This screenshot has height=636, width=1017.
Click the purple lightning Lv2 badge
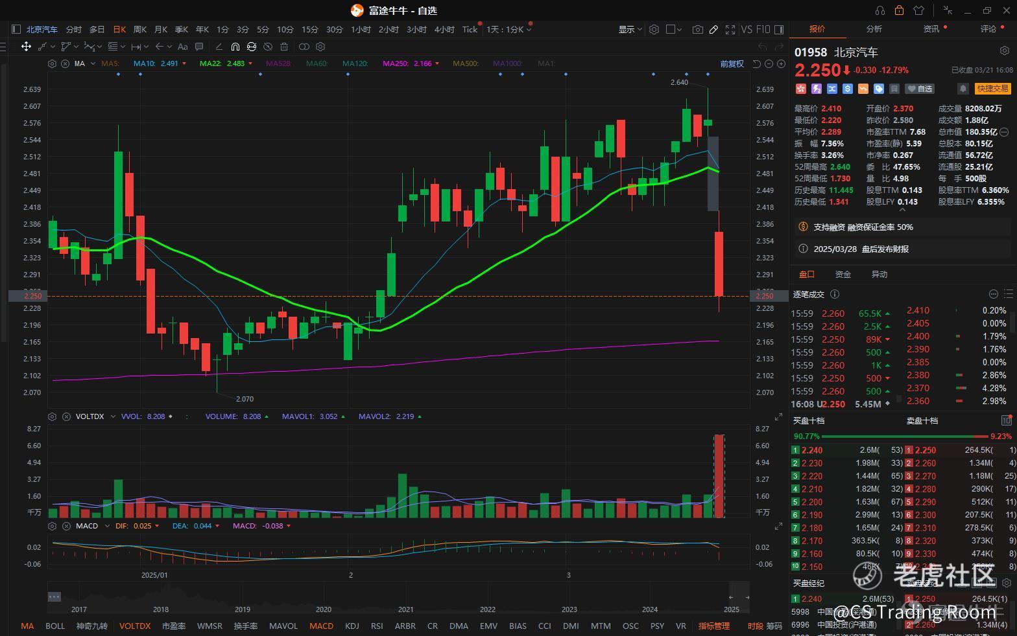pos(817,89)
